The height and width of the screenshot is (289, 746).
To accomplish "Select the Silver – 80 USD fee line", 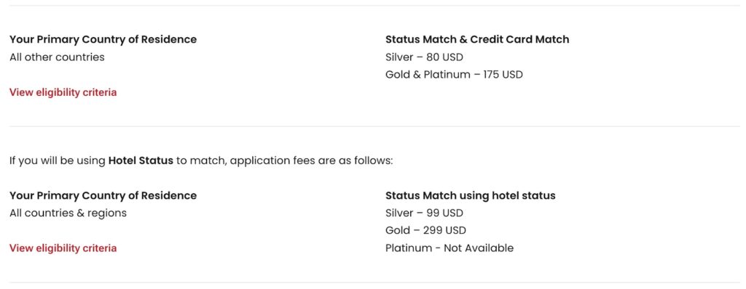I will tap(424, 57).
